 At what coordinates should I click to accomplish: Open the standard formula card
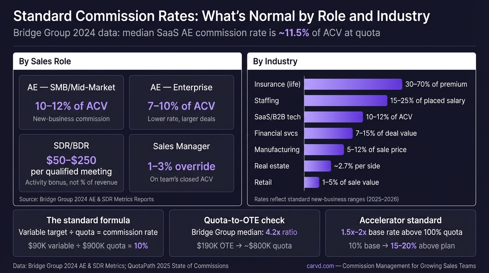click(88, 233)
